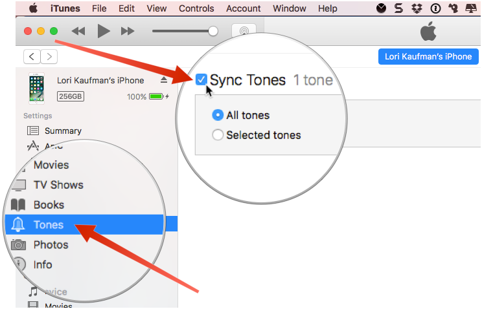482x309 pixels.
Task: Click the Lori Kaufman's iPhone button
Action: (428, 56)
